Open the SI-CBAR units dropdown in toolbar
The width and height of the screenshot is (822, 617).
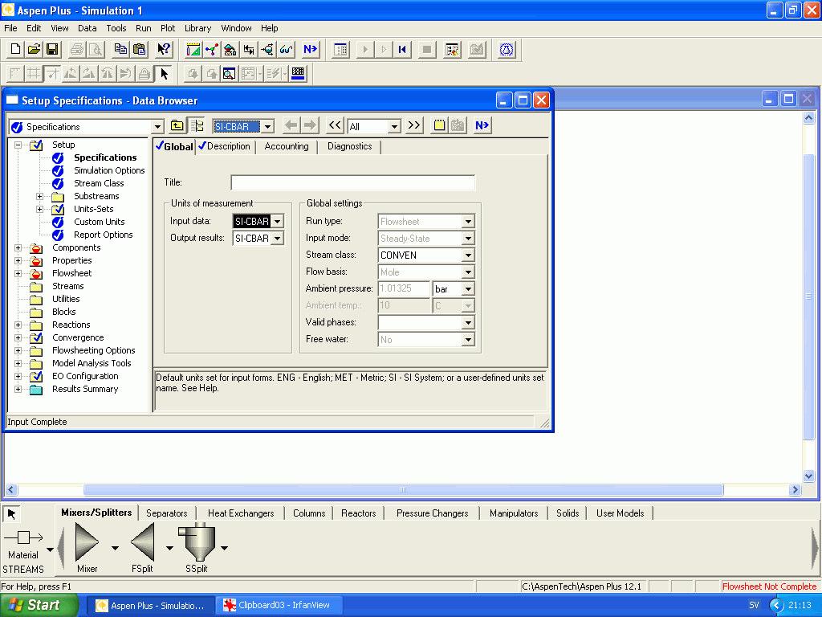coord(267,126)
